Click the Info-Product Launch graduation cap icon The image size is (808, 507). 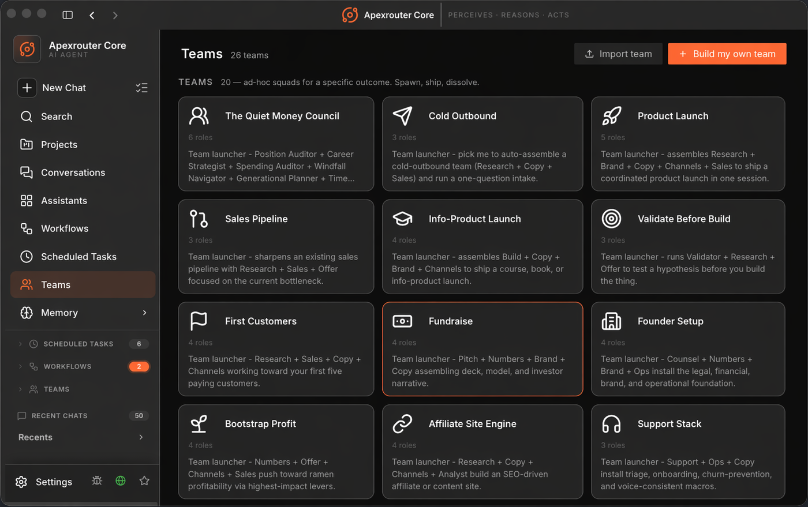402,219
